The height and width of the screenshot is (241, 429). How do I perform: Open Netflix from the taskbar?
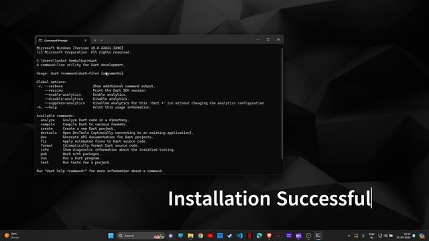(249, 236)
